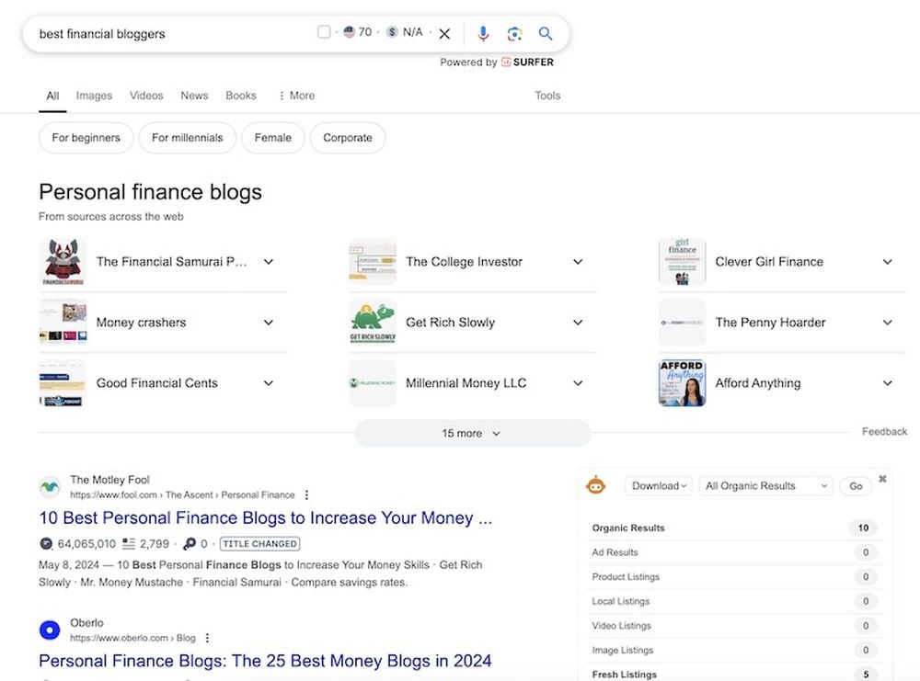Click the Oberlo site favicon
Screen dimensions: 920x681
click(x=50, y=630)
